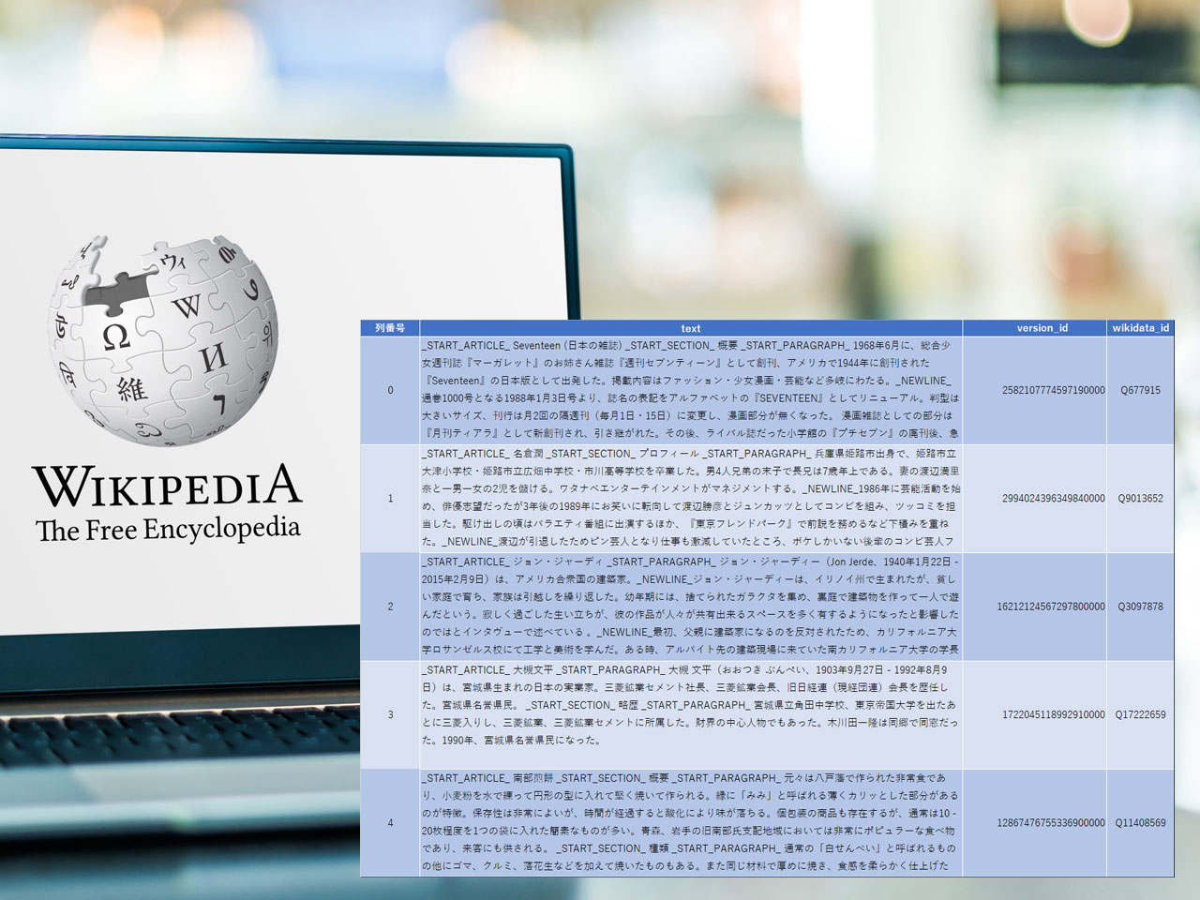Choose row index 3 cell
1200x900 pixels.
(390, 714)
